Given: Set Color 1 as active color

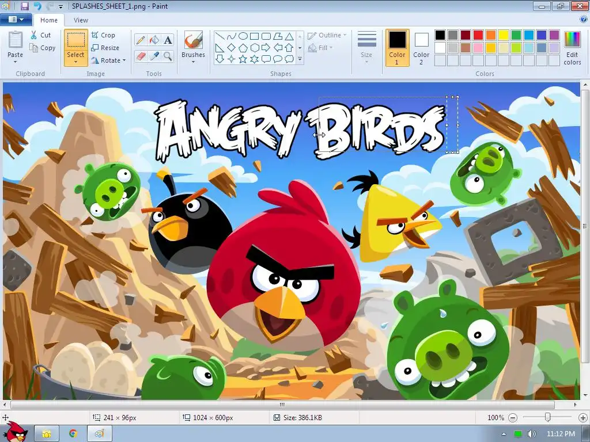Looking at the screenshot, I should pos(398,48).
